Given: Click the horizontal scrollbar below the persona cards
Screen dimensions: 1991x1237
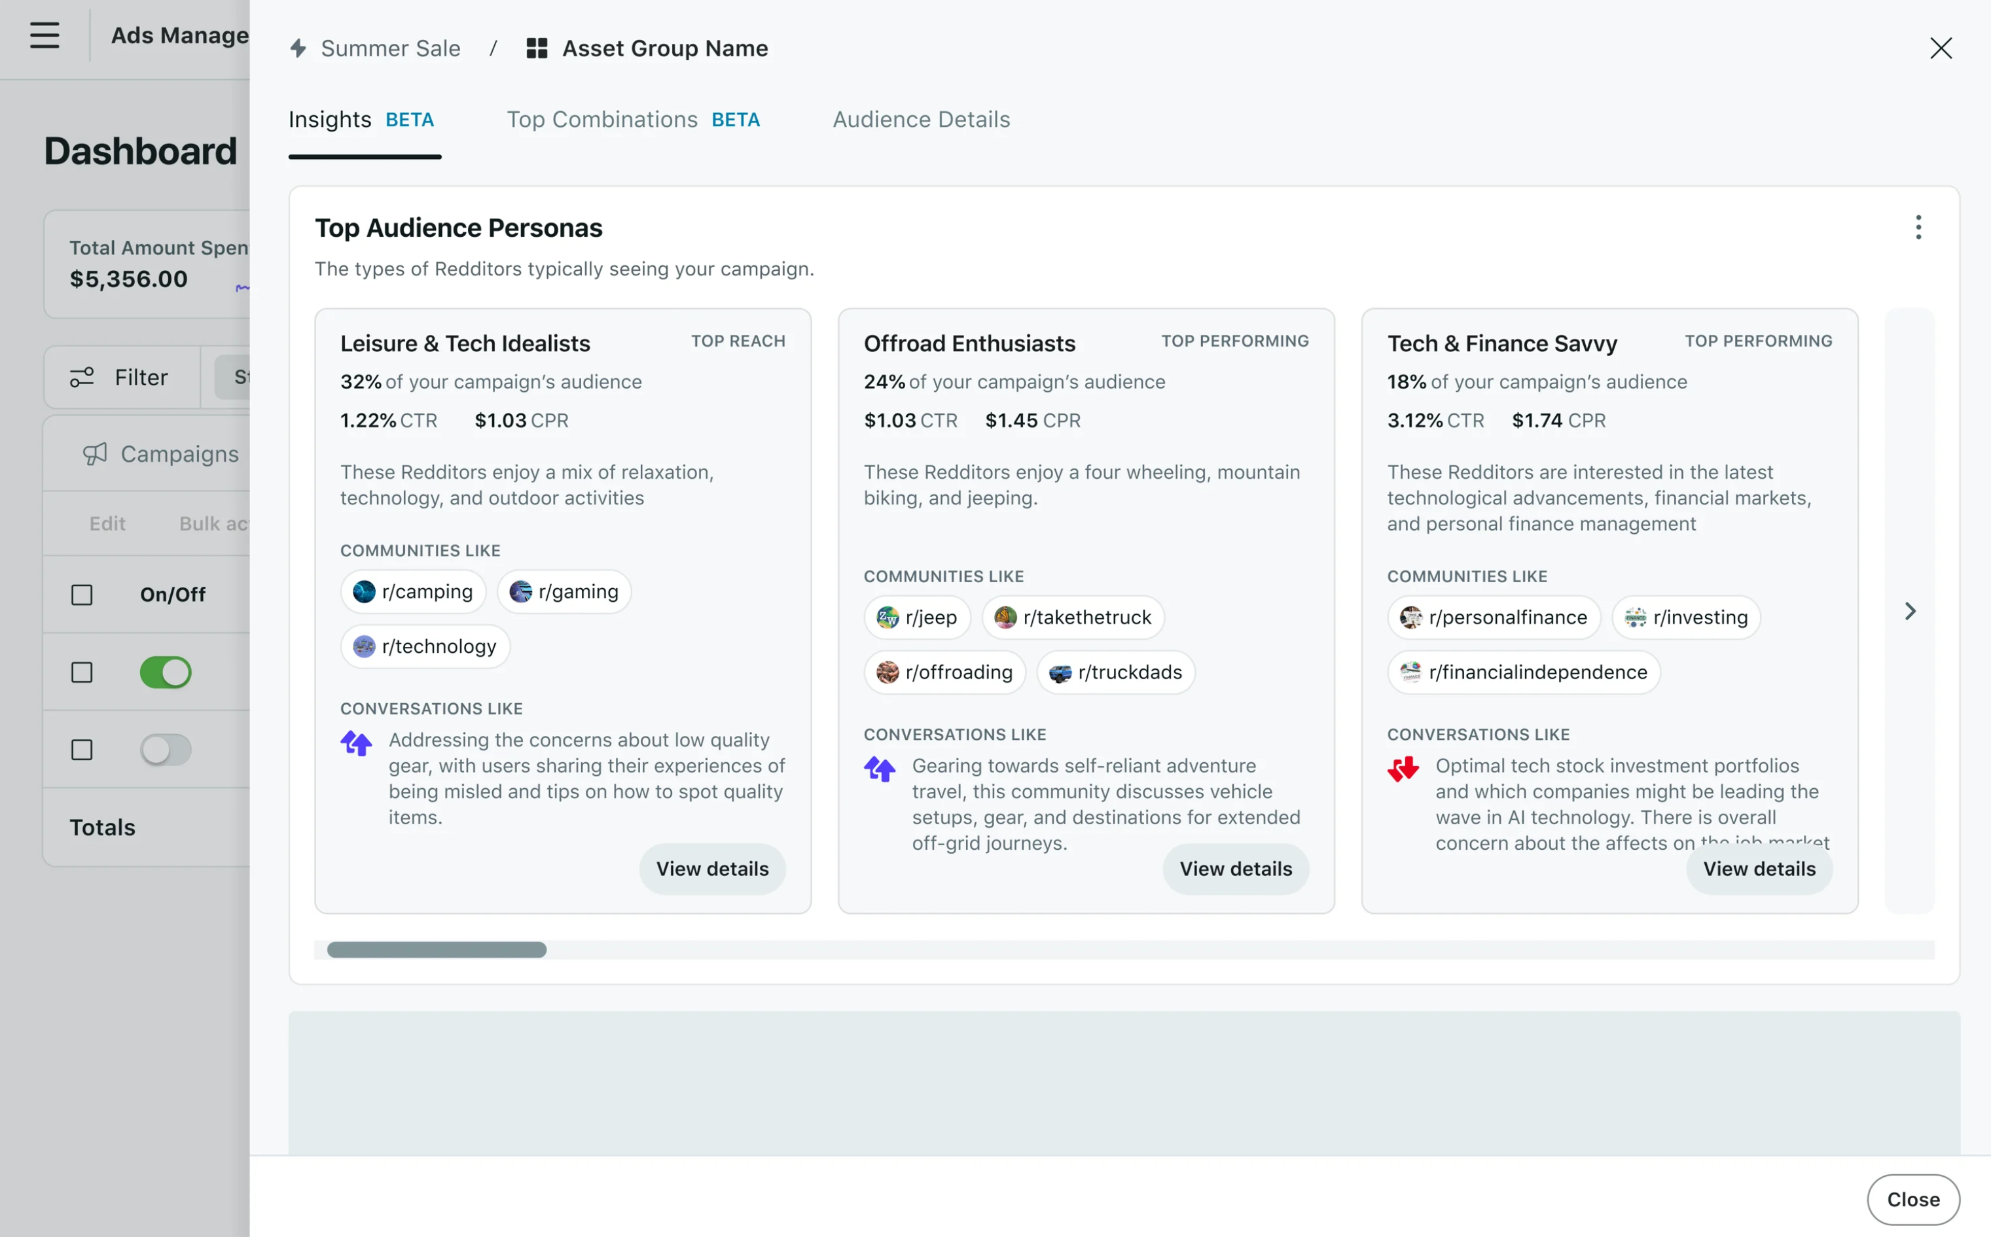Looking at the screenshot, I should (436, 950).
